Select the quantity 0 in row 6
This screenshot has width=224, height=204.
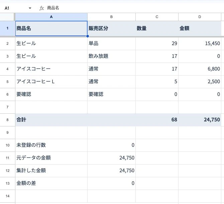pyautogui.click(x=157, y=94)
